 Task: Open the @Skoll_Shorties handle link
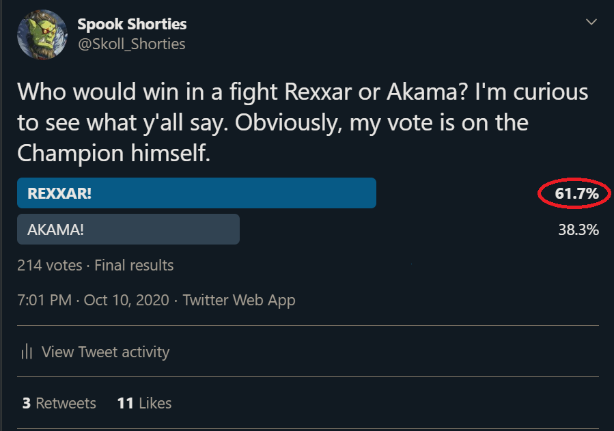(131, 44)
